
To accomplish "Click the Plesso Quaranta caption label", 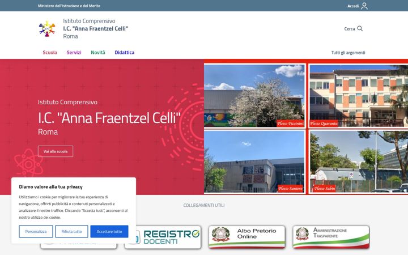I will [324, 124].
